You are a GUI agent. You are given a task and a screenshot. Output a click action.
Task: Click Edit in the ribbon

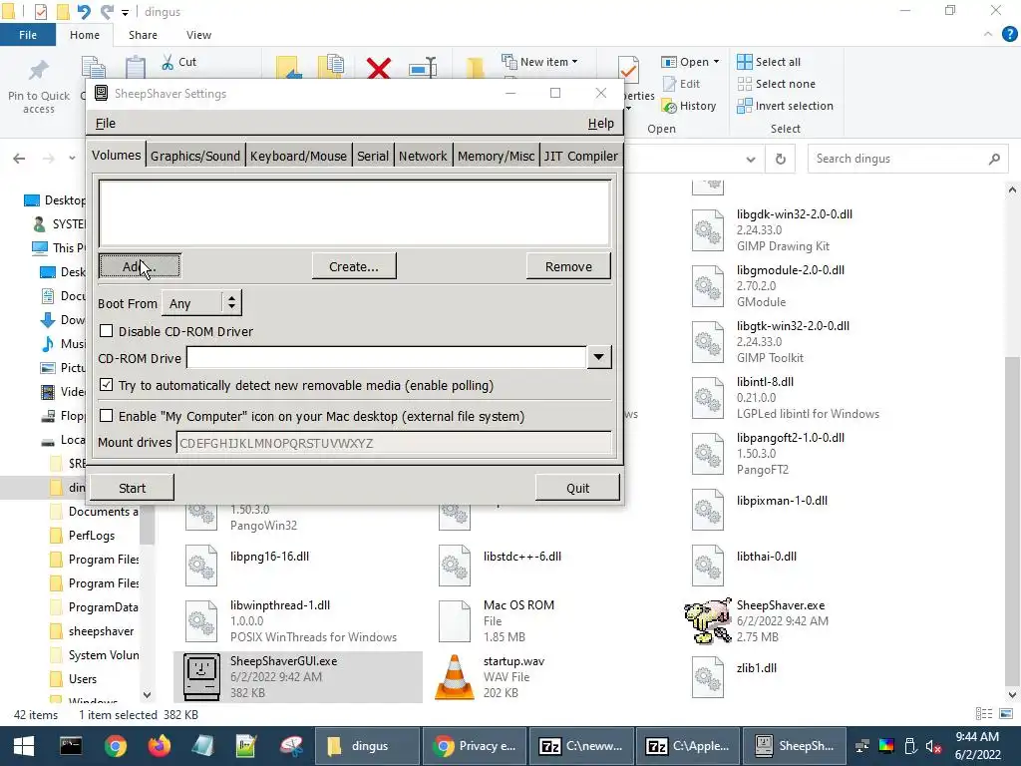pyautogui.click(x=681, y=84)
